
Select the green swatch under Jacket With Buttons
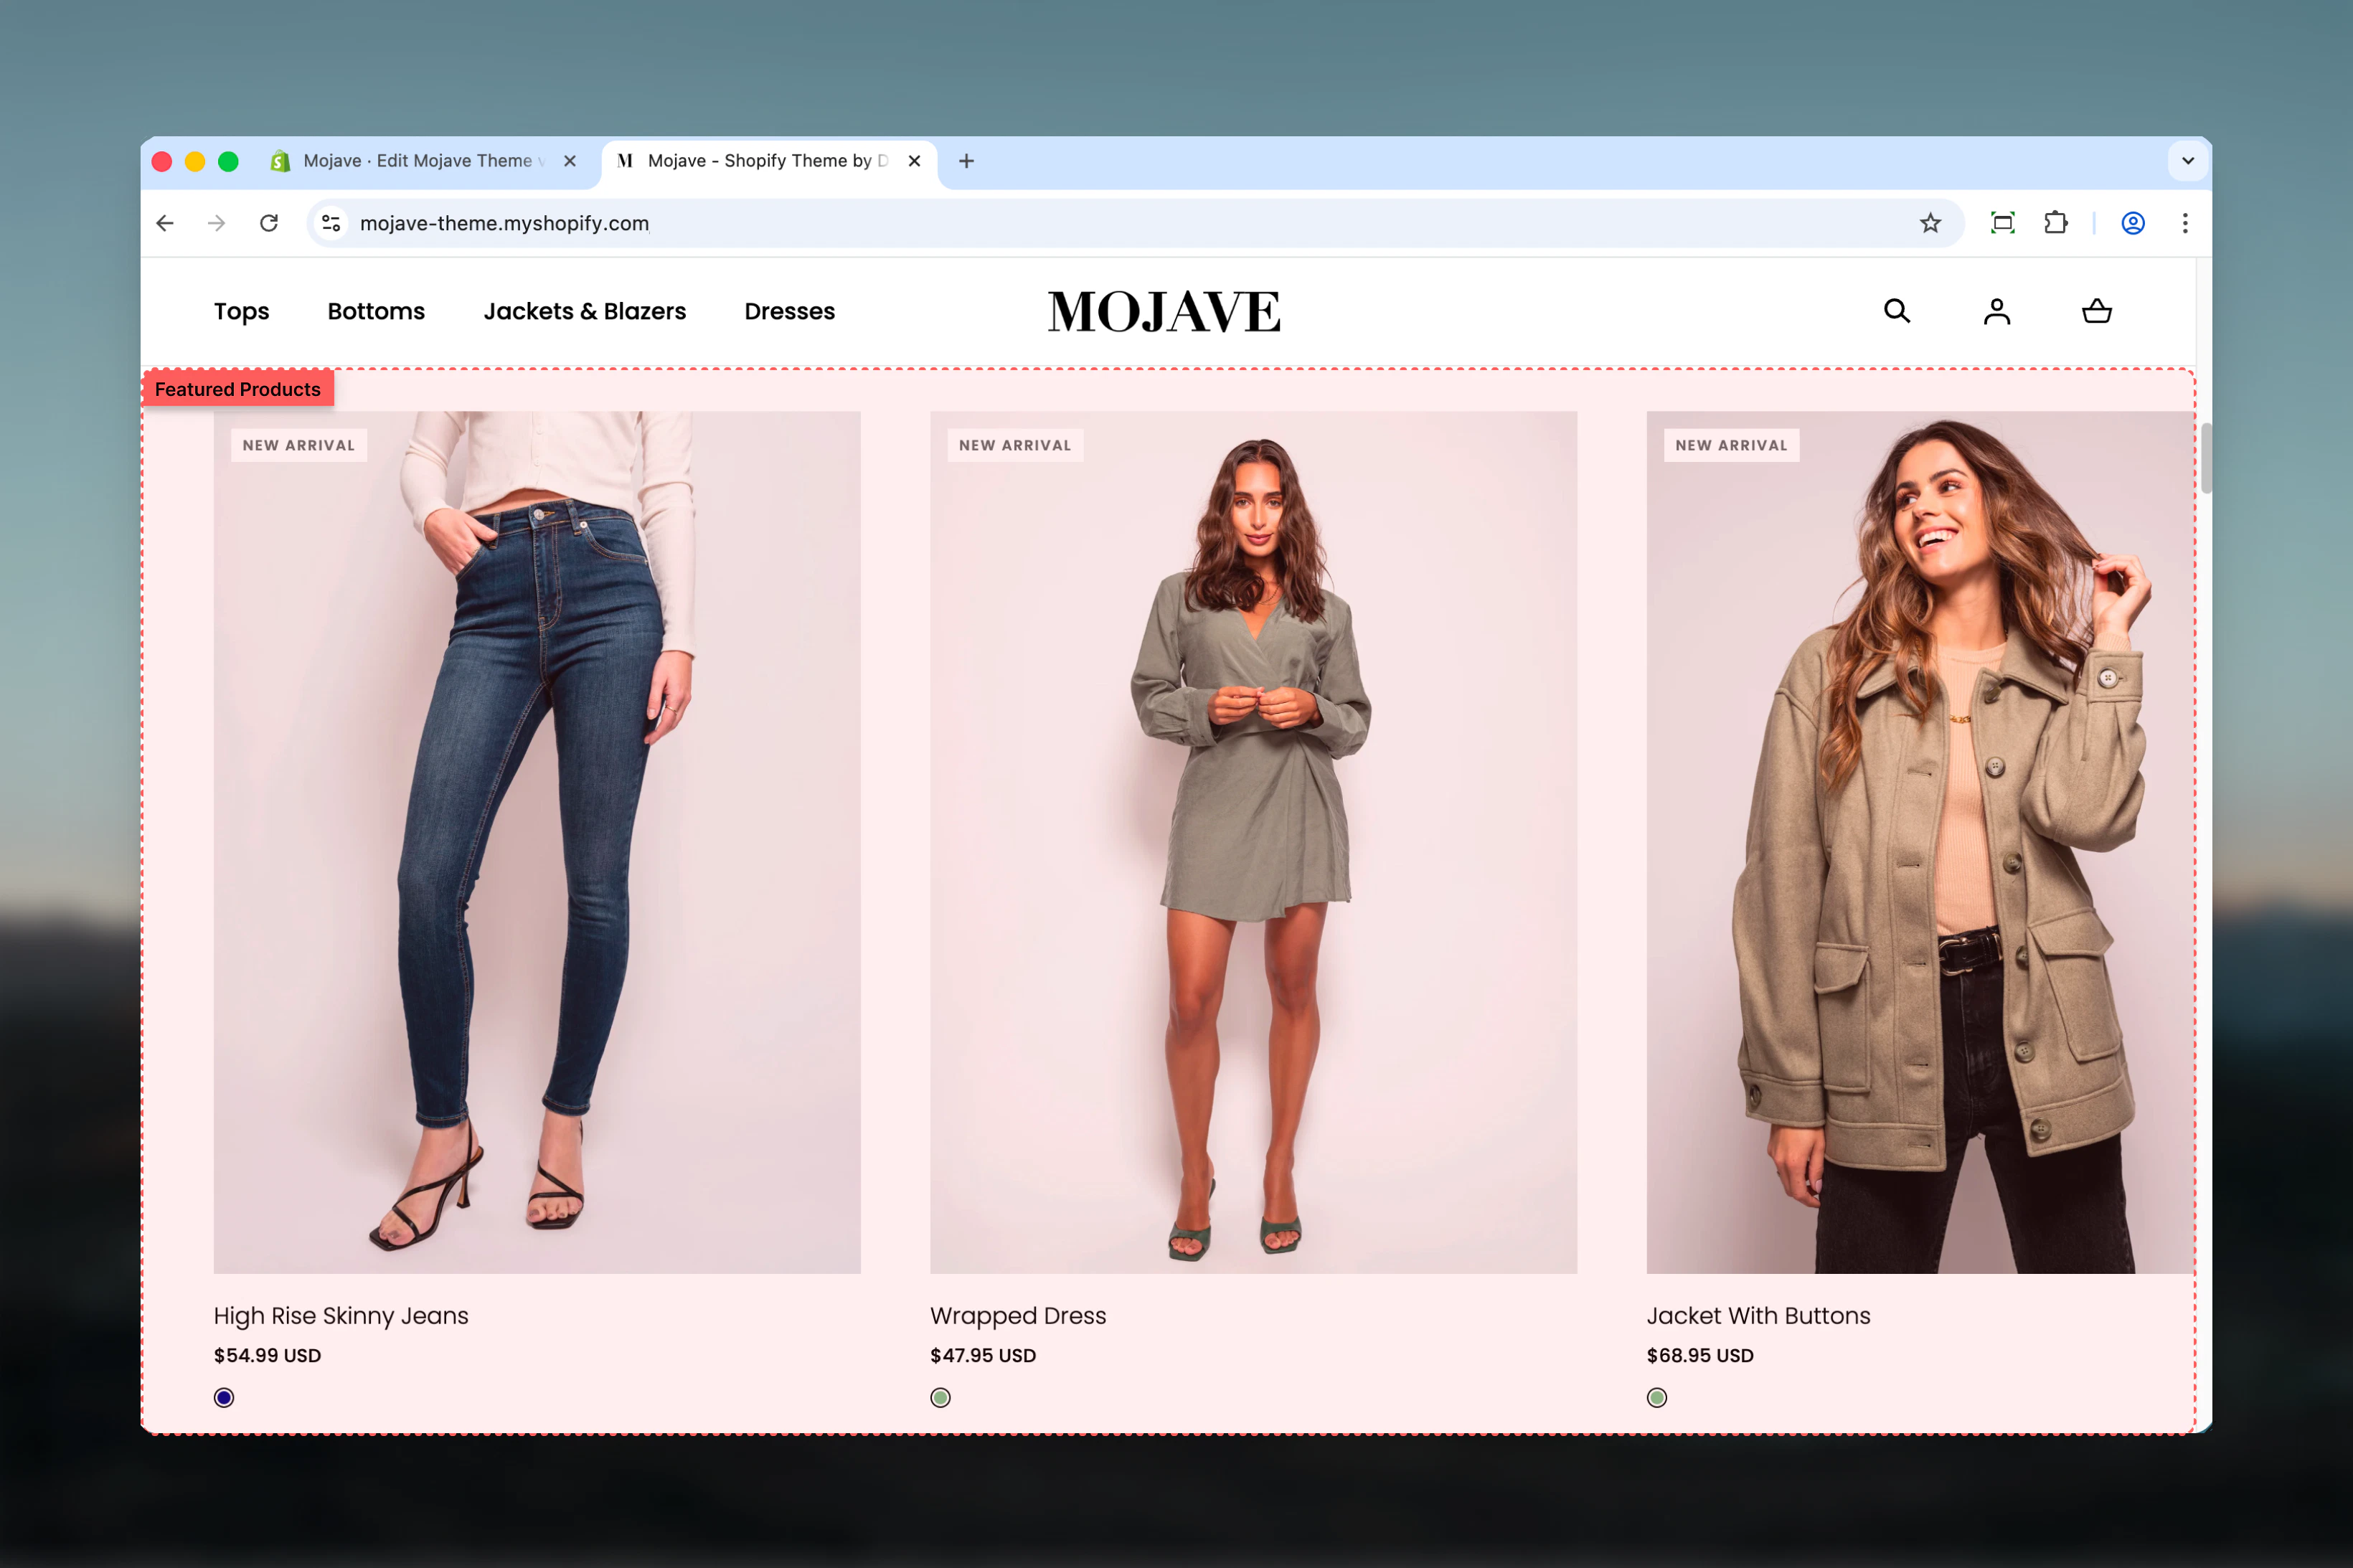pyautogui.click(x=1657, y=1398)
